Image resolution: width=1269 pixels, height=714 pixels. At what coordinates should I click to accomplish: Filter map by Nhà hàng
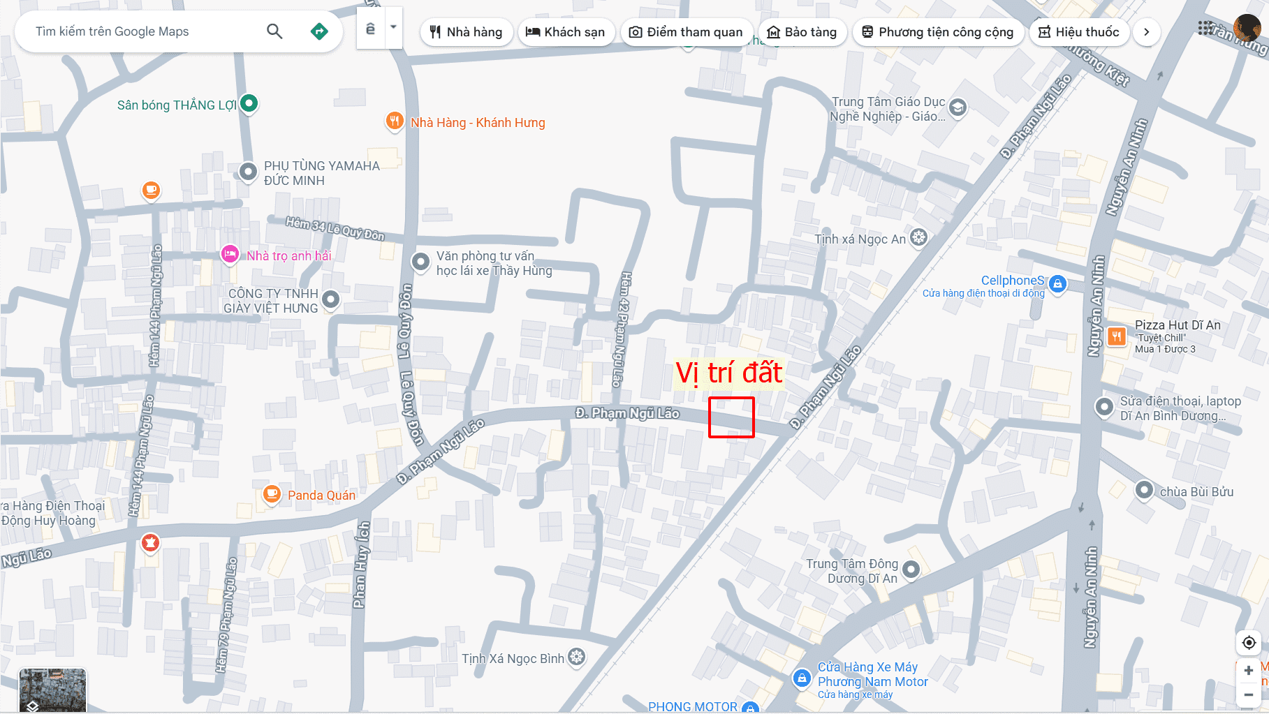click(467, 32)
